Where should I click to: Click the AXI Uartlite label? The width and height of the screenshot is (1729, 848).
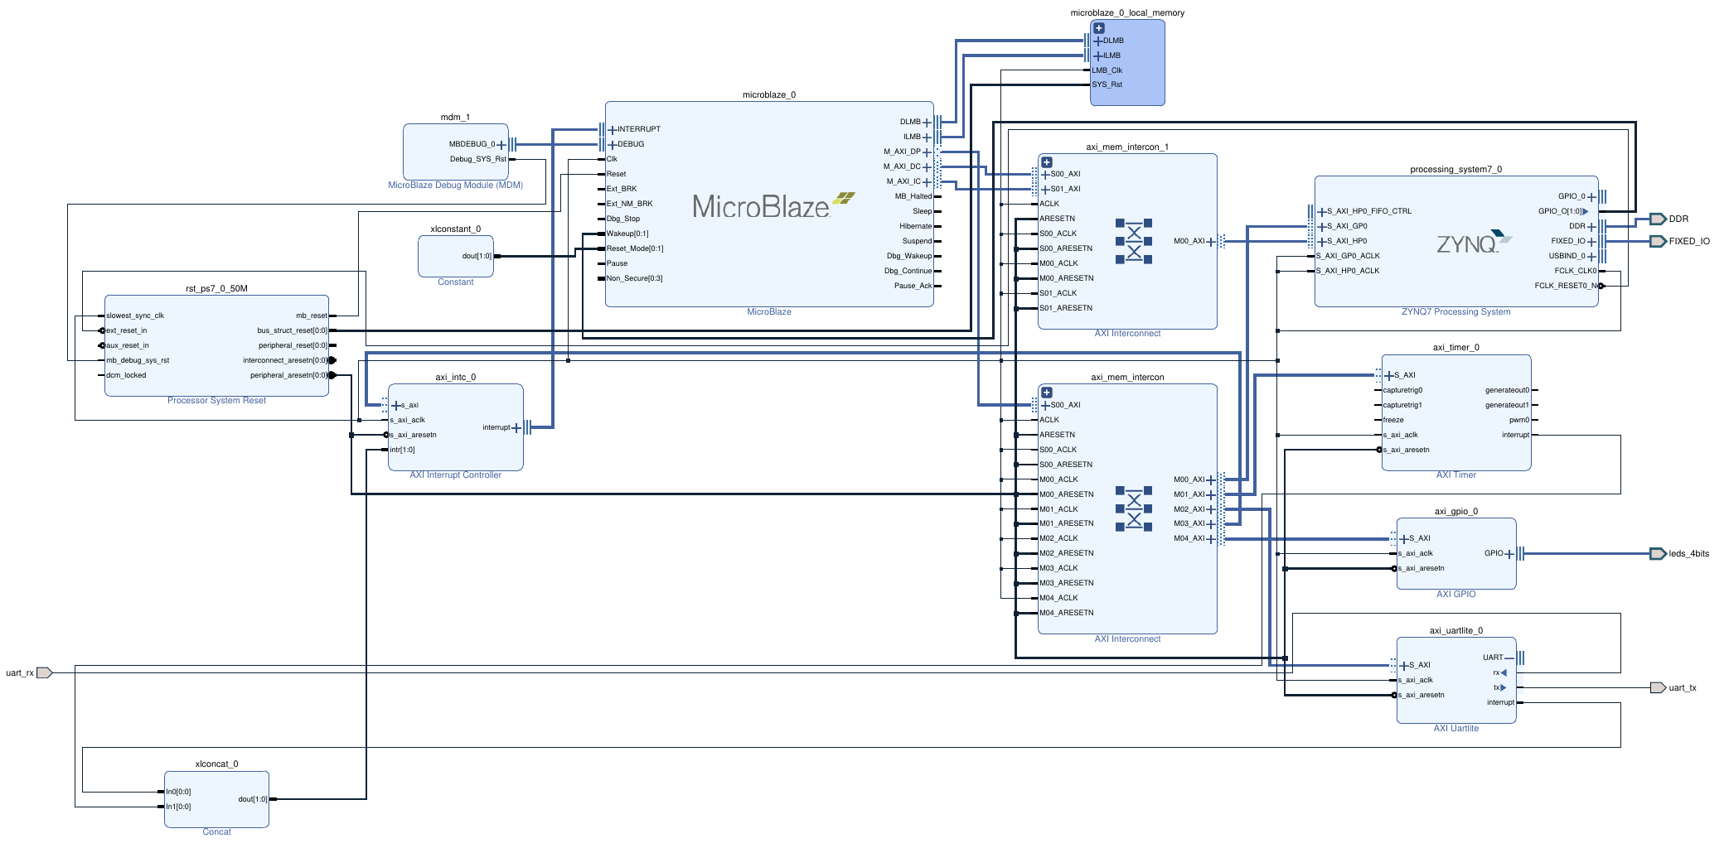point(1455,729)
